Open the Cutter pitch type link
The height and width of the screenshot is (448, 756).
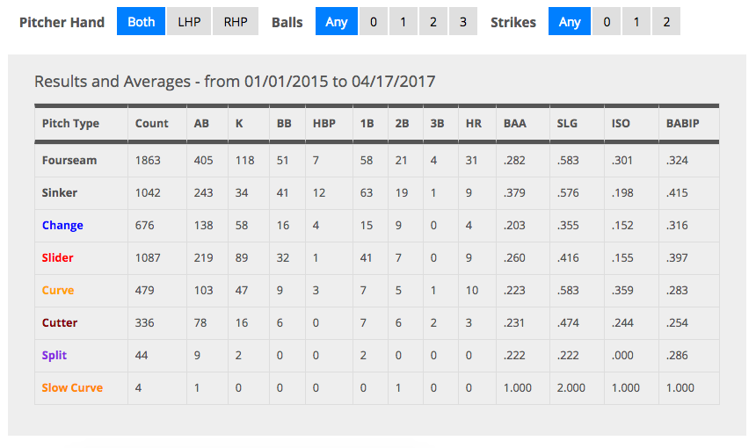(59, 322)
